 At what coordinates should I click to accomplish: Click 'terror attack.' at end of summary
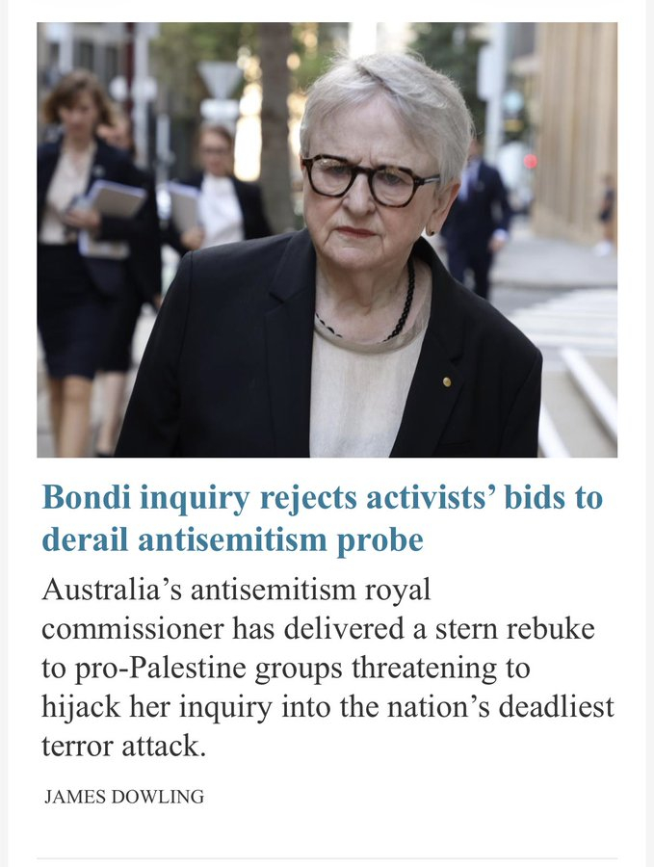click(x=124, y=746)
